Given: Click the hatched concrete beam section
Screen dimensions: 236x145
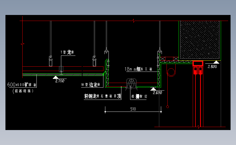Looking at the screenshot, I should coord(200,40).
